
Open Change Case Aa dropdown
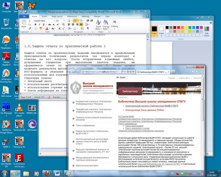click(x=53, y=28)
